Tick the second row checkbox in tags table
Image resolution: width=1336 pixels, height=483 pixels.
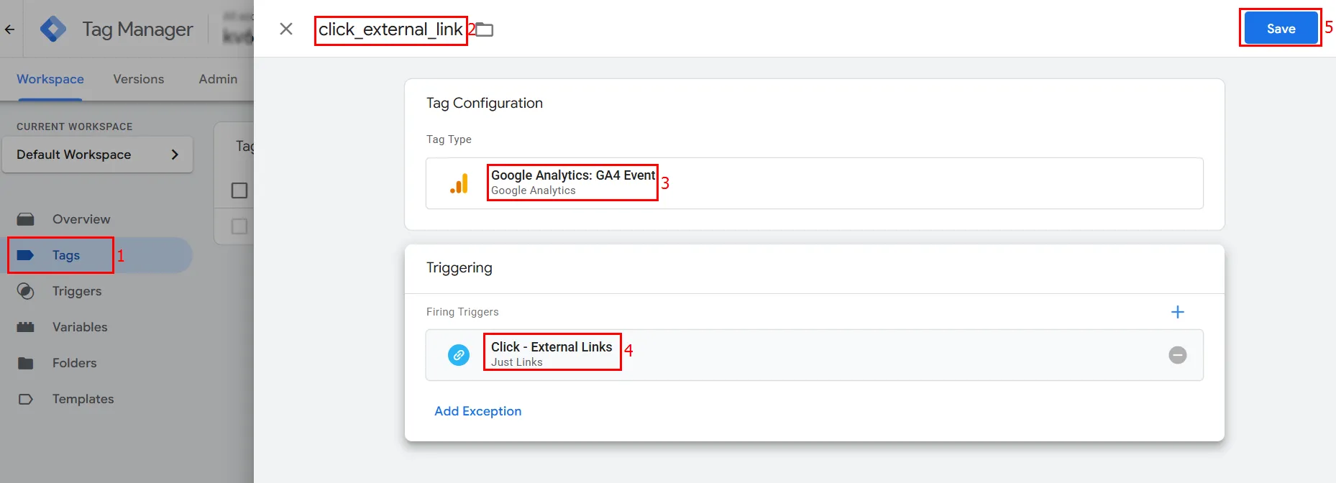(x=239, y=226)
